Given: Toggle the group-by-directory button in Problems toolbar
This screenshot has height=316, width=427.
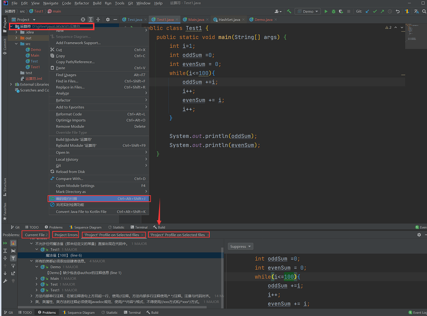Looking at the screenshot, I should tap(13, 250).
